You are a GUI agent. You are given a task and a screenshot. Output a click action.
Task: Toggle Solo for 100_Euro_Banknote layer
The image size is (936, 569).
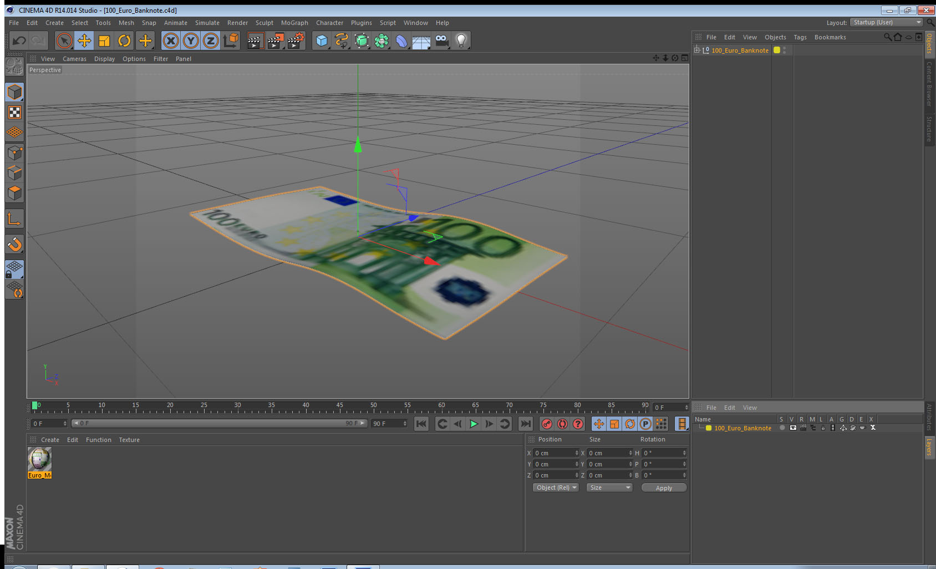point(782,428)
